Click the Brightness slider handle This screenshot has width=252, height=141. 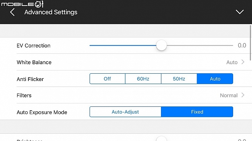coord(161,139)
